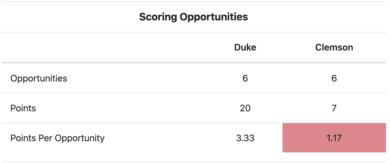This screenshot has width=390, height=163.
Task: Click Duke's Points value 20
Action: (245, 108)
